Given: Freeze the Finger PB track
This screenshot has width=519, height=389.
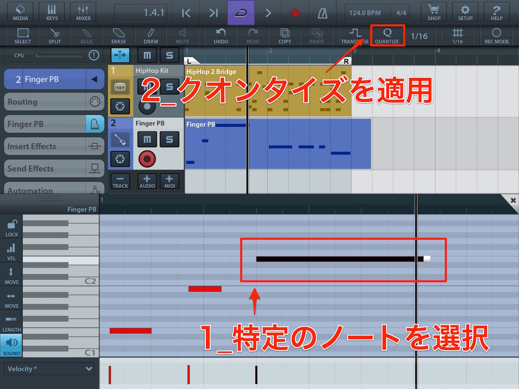Looking at the screenshot, I should coord(120,159).
